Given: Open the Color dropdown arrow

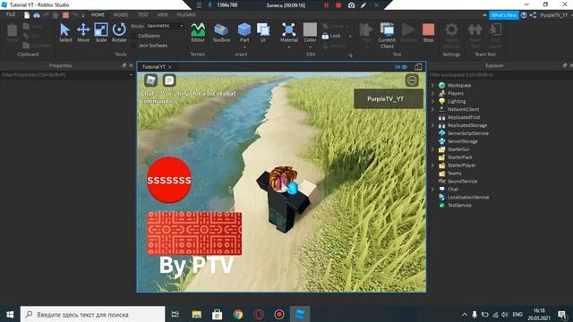Looking at the screenshot, I should click(310, 47).
